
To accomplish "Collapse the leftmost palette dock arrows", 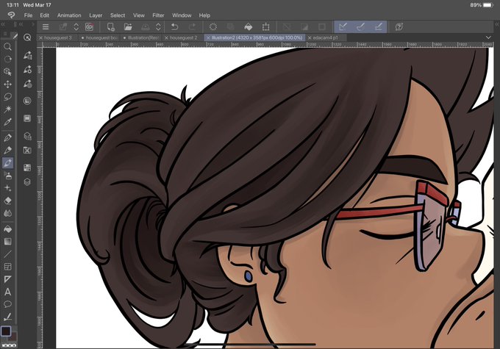I will (3, 24).
